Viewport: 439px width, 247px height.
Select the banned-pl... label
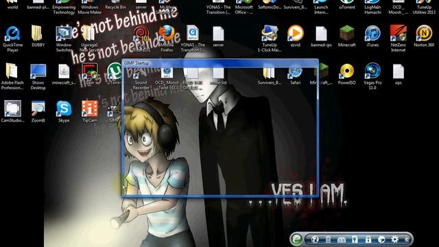pos(38,8)
